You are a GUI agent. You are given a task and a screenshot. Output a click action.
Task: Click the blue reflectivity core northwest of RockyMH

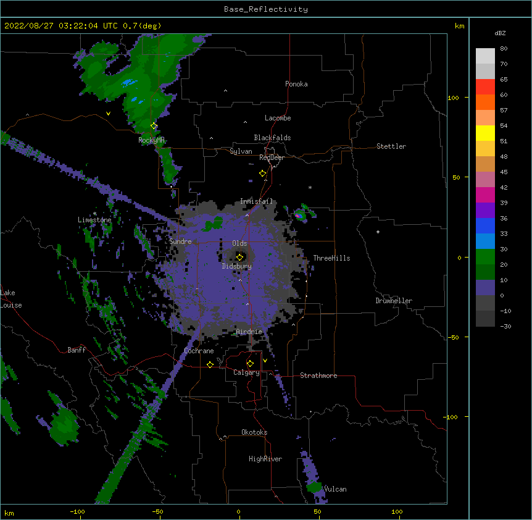pyautogui.click(x=129, y=83)
